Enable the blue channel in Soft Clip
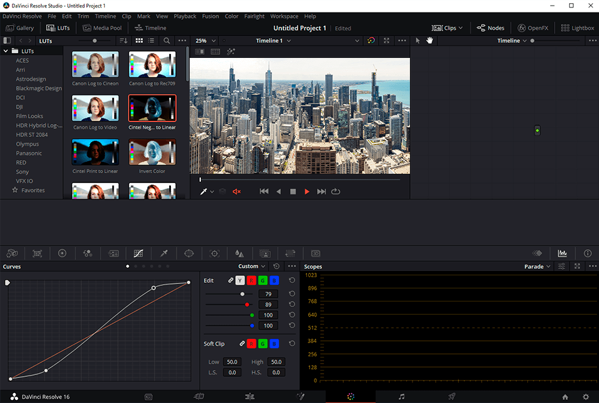Viewport: 599px width, 403px height. (x=274, y=343)
